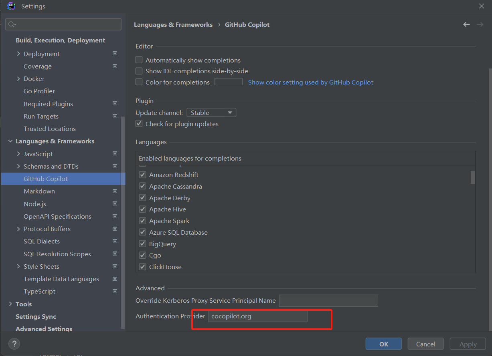Select Node.js settings page
492x356 pixels.
point(35,204)
